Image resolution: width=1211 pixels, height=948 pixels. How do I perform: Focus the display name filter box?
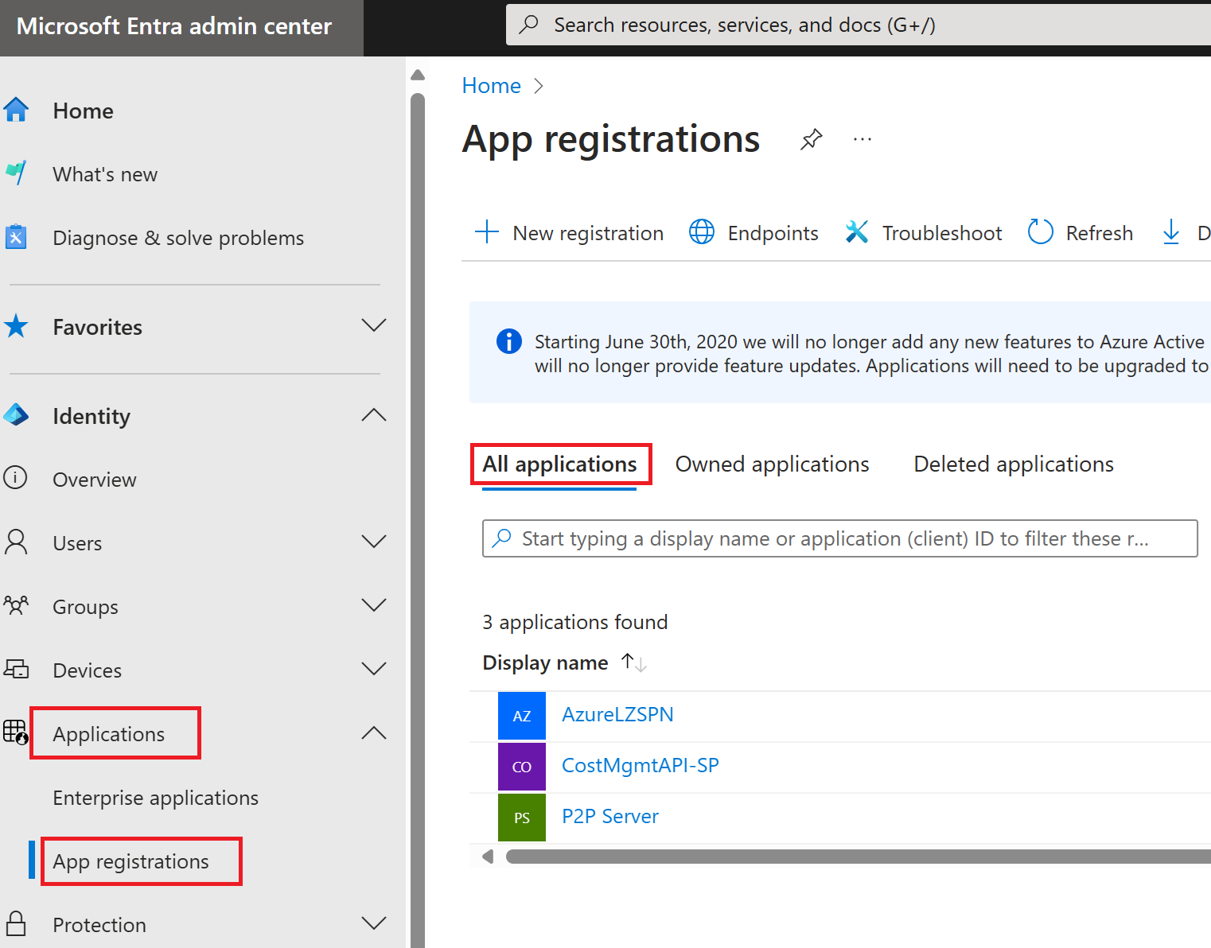(839, 538)
